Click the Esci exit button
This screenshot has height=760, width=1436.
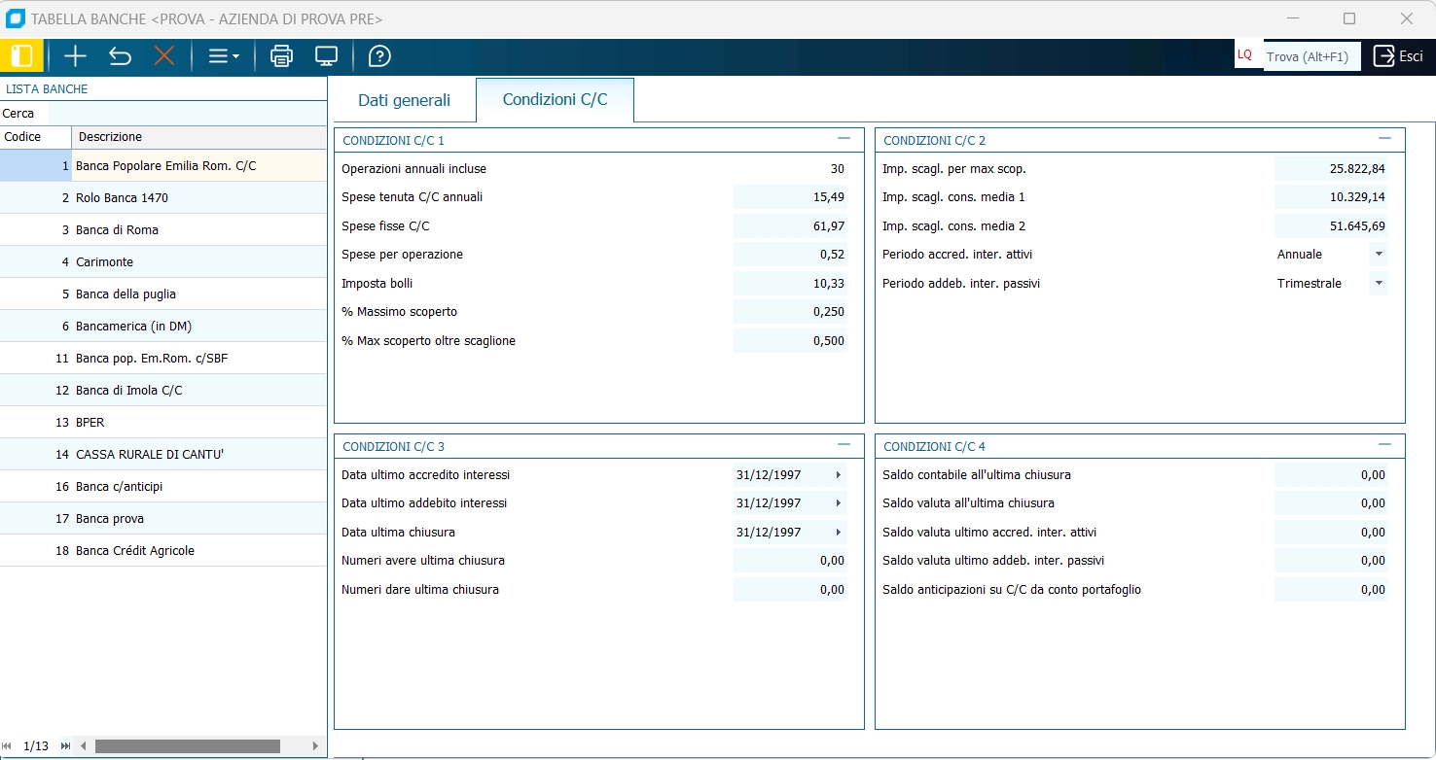[1398, 56]
